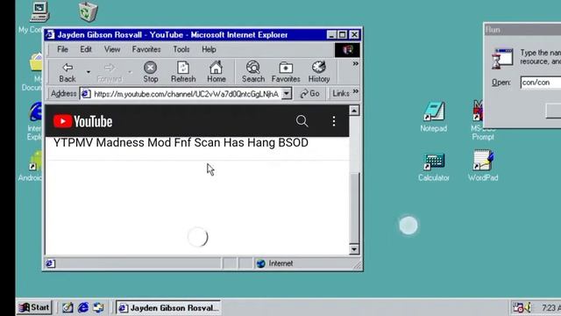This screenshot has width=561, height=316.
Task: Click the Go button beside the address bar
Action: point(309,94)
